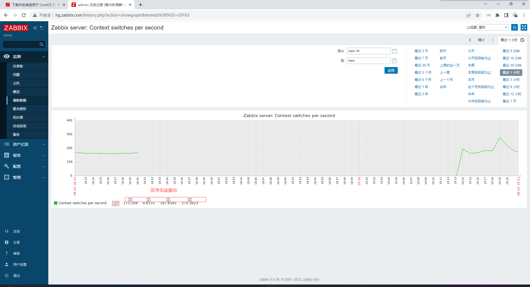Click the logout power icon

tap(7, 275)
